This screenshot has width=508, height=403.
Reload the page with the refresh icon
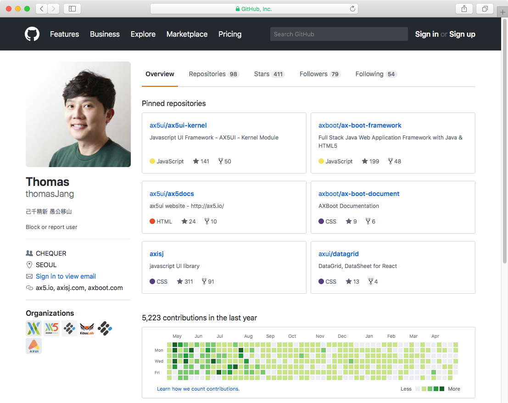pos(352,9)
